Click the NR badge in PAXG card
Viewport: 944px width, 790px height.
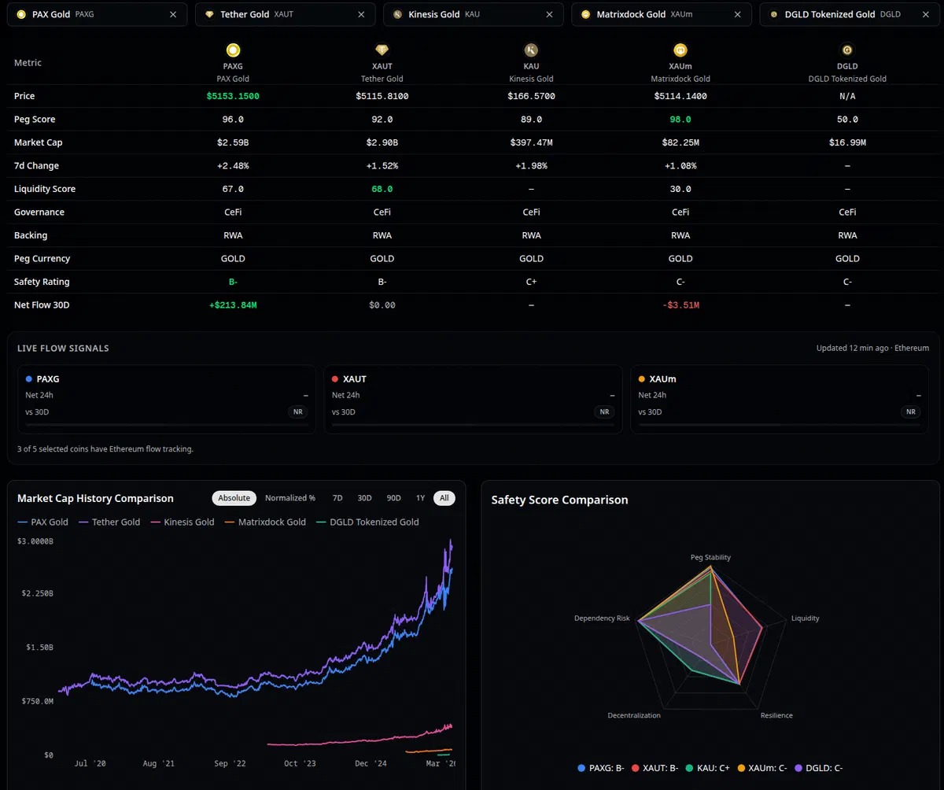click(297, 412)
